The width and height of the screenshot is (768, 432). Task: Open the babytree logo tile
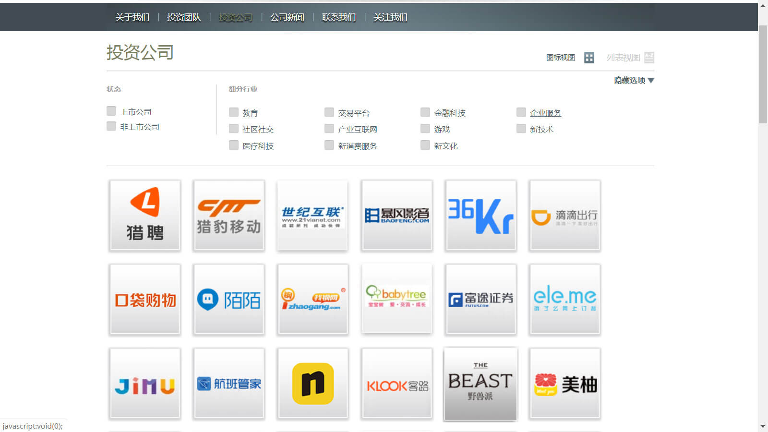[397, 300]
